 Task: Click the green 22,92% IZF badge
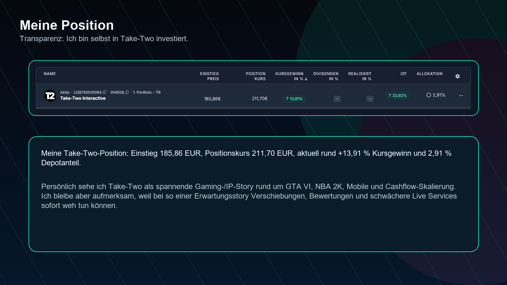[x=398, y=96]
